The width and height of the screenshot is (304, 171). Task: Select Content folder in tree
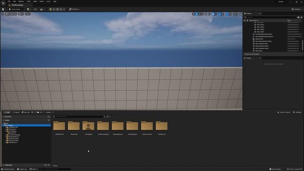pos(27,125)
